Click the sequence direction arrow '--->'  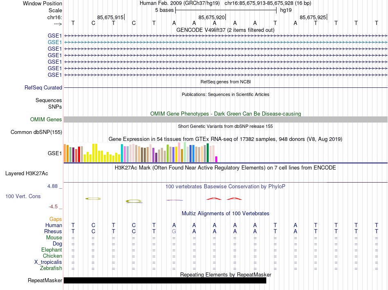coord(58,24)
